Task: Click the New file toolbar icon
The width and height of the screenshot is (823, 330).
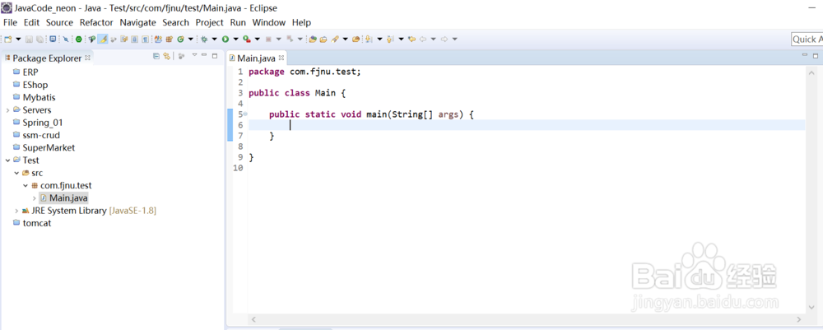Action: pyautogui.click(x=7, y=39)
